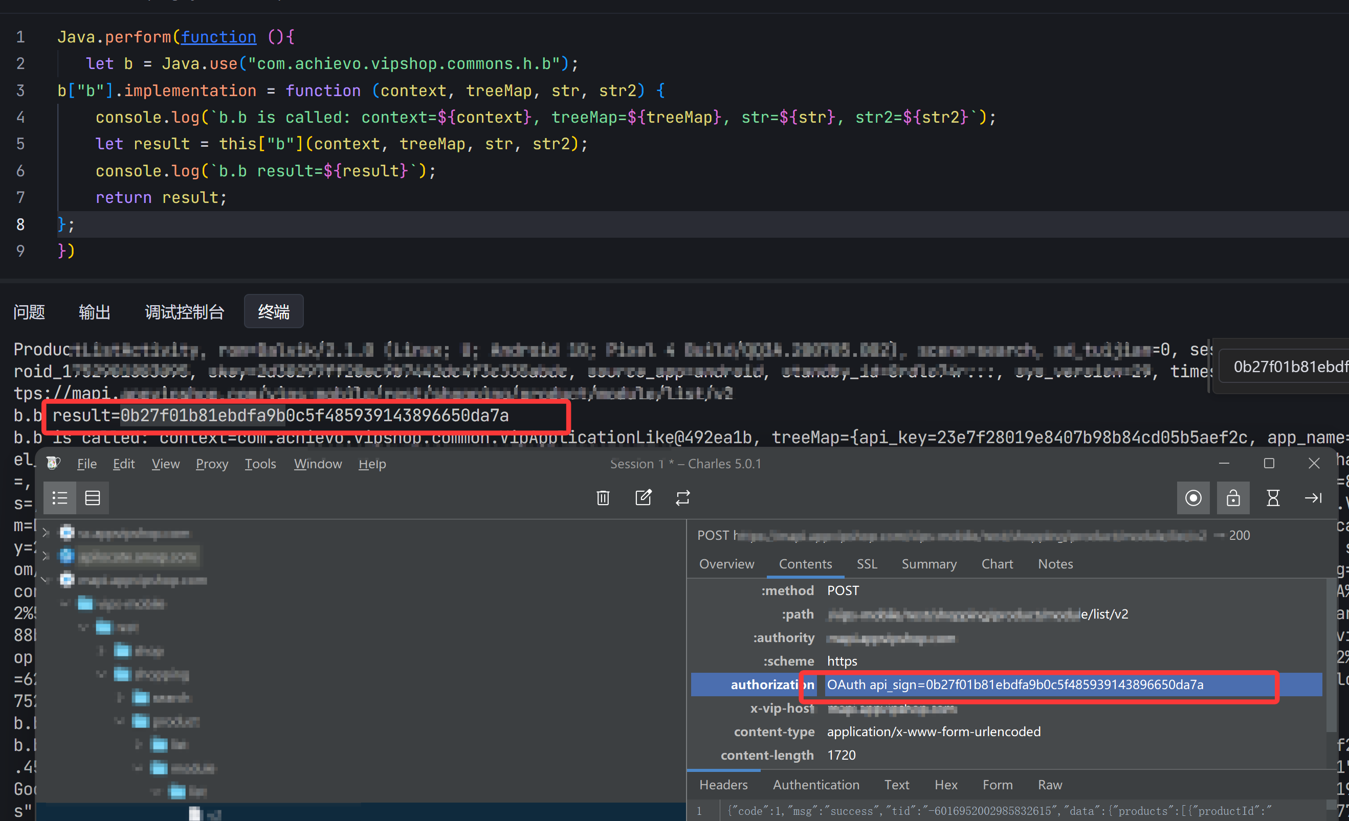Image resolution: width=1349 pixels, height=821 pixels.
Task: Open the 输出 panel tab
Action: click(x=95, y=312)
